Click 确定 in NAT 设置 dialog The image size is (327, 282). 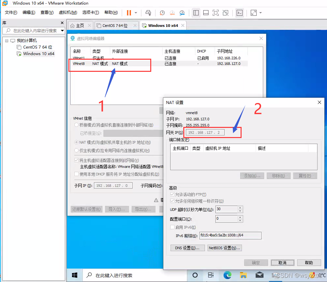(x=256, y=263)
